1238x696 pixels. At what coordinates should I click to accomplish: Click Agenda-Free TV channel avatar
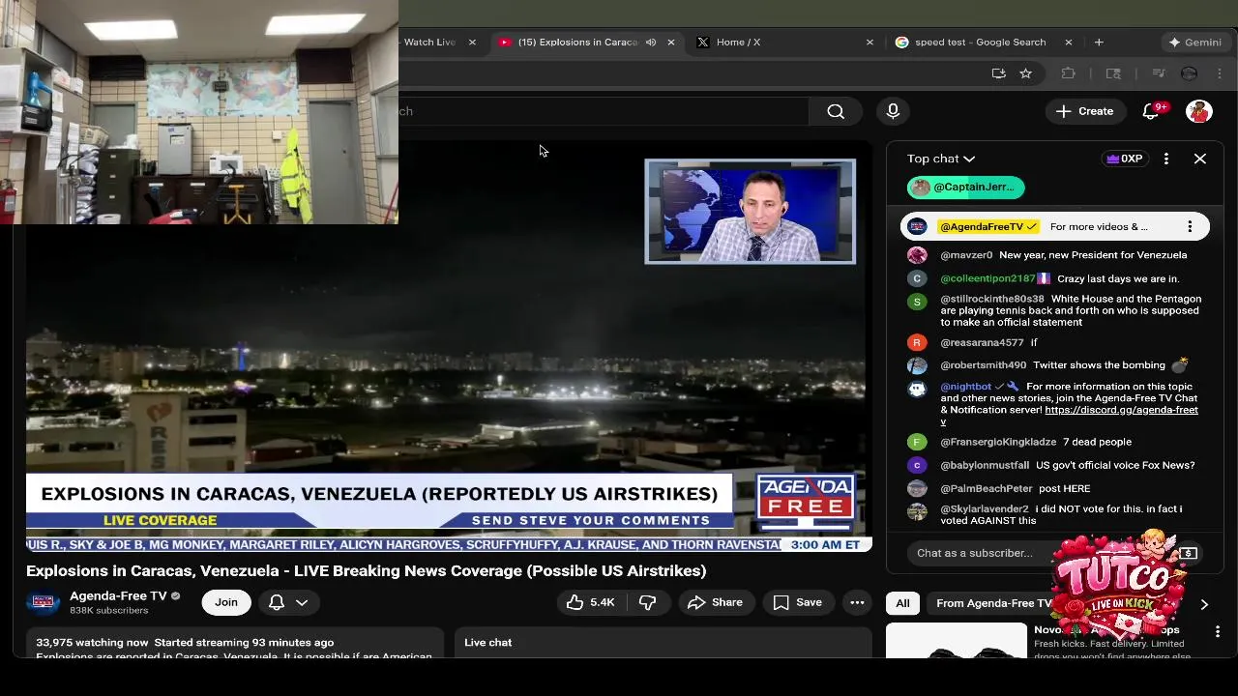click(x=44, y=602)
